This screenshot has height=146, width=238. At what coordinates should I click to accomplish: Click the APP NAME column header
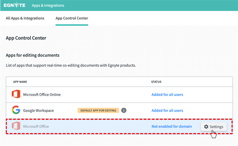pos(20,82)
